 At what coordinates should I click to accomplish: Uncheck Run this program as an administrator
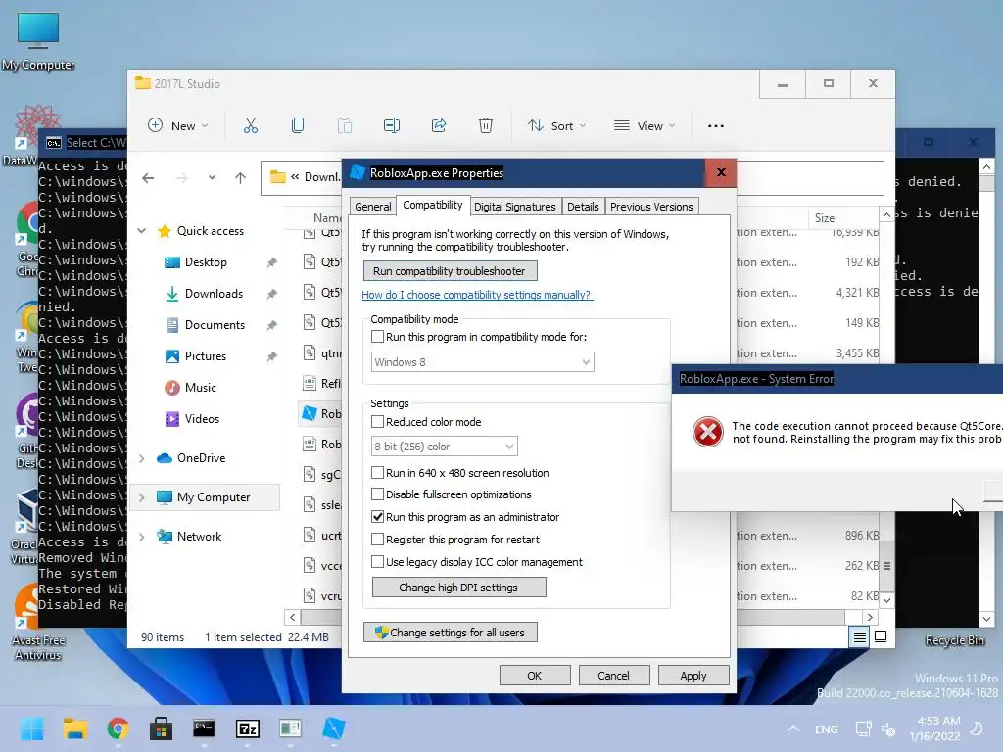377,517
